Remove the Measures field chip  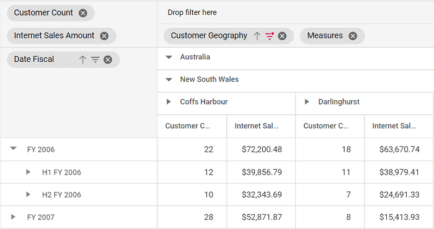(x=353, y=36)
